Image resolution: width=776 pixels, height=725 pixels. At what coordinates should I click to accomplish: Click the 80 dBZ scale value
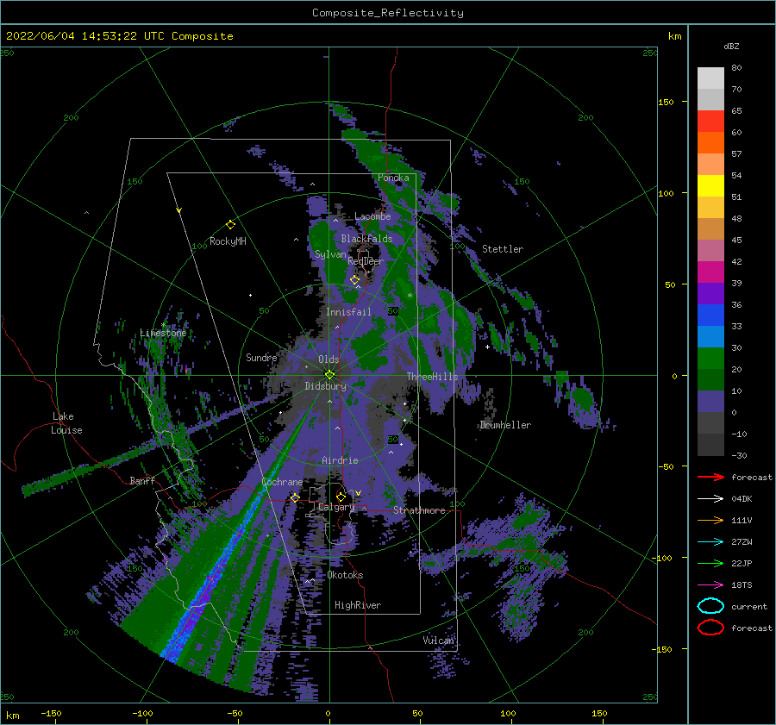(x=736, y=67)
